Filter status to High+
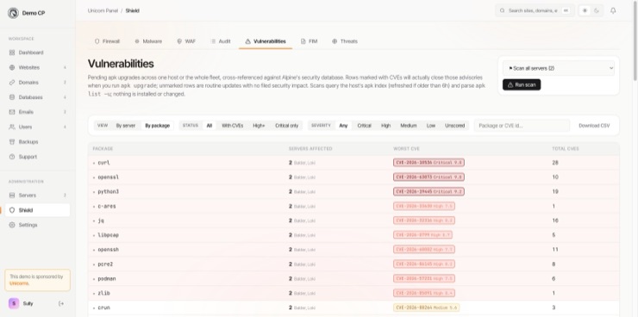 pos(259,126)
